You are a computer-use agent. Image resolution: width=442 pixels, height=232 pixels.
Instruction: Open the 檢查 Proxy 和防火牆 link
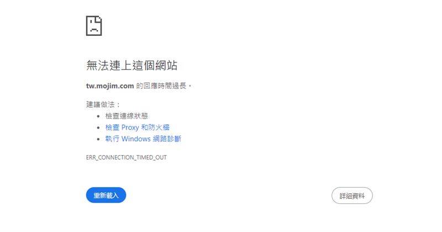[137, 128]
